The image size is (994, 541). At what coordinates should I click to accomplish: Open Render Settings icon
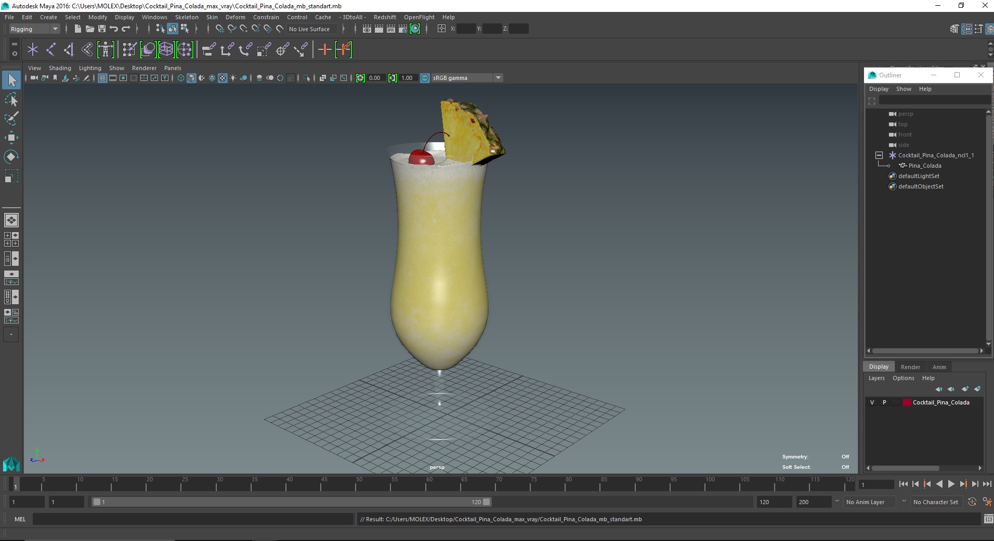point(403,29)
